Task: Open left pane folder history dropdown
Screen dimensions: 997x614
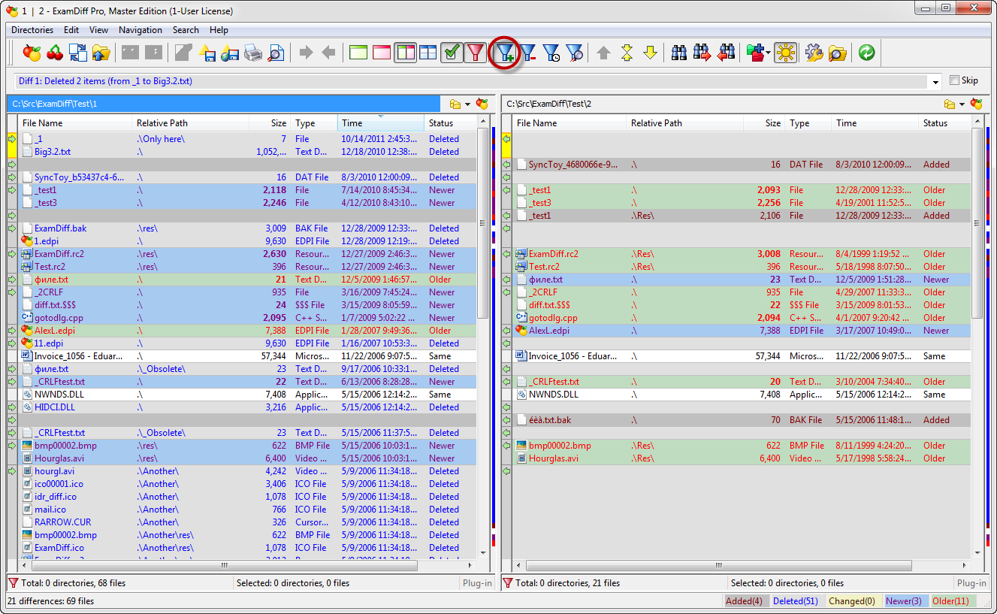Action: (x=467, y=104)
